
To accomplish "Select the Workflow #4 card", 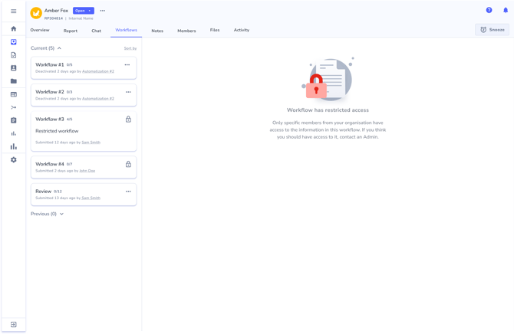I will pyautogui.click(x=84, y=167).
